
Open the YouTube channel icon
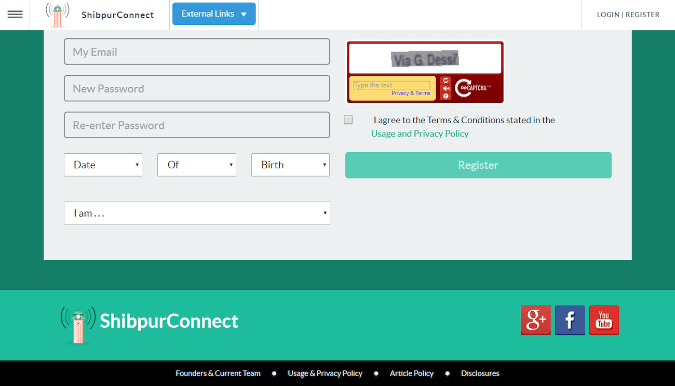coord(604,320)
